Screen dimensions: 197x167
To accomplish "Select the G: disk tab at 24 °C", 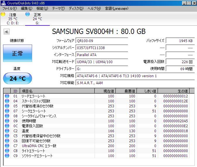I will tap(37, 19).
